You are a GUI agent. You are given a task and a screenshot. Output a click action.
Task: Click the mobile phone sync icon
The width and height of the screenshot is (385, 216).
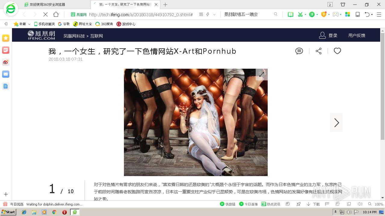[358, 14]
